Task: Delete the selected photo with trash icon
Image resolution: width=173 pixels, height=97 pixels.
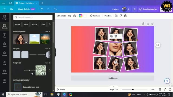Action: (116, 36)
